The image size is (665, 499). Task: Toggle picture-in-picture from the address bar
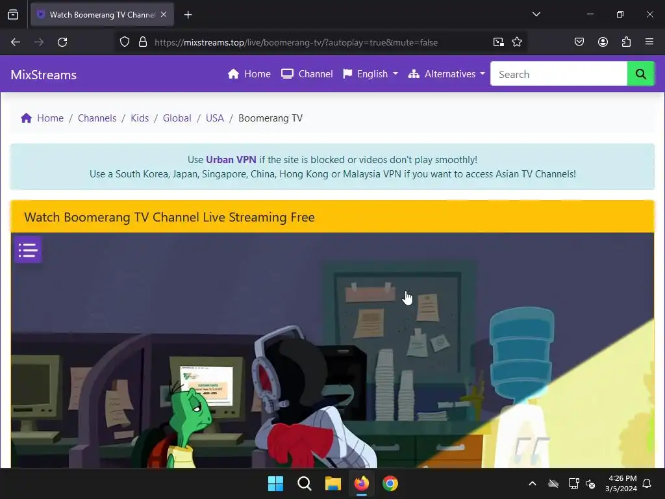(498, 42)
